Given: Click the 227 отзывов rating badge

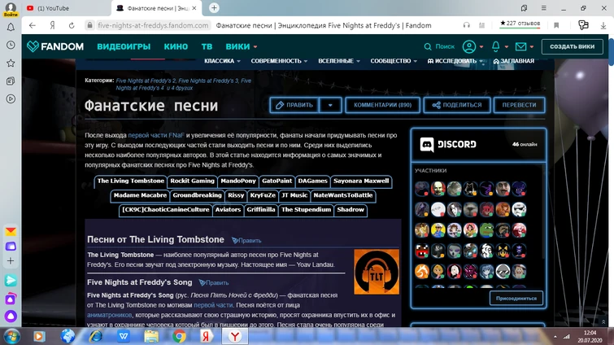Looking at the screenshot, I should coord(520,24).
